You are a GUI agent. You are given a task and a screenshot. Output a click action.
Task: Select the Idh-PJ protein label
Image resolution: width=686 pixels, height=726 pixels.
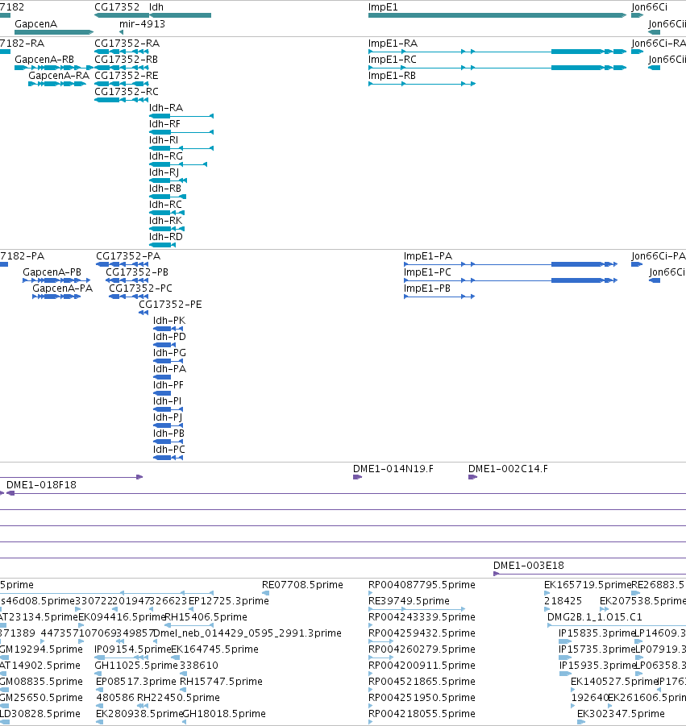click(168, 417)
